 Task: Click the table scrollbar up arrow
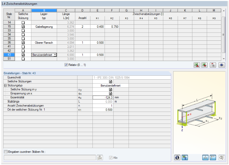click(224, 11)
